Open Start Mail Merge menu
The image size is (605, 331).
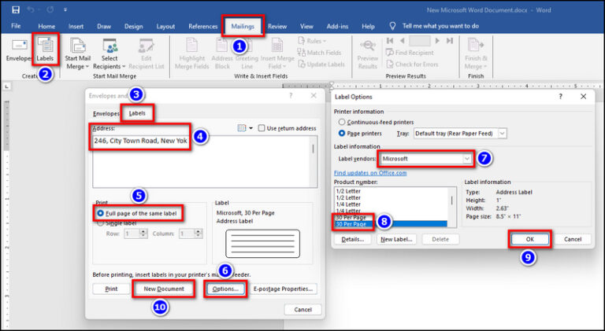click(x=77, y=54)
